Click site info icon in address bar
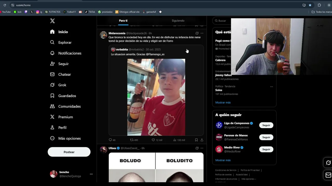Viewport: 332px width, 186px height. pyautogui.click(x=12, y=5)
